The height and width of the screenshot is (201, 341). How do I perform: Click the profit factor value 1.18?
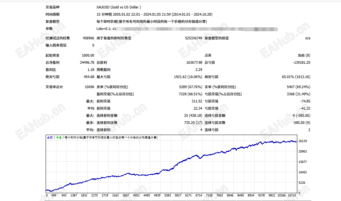(x=91, y=70)
